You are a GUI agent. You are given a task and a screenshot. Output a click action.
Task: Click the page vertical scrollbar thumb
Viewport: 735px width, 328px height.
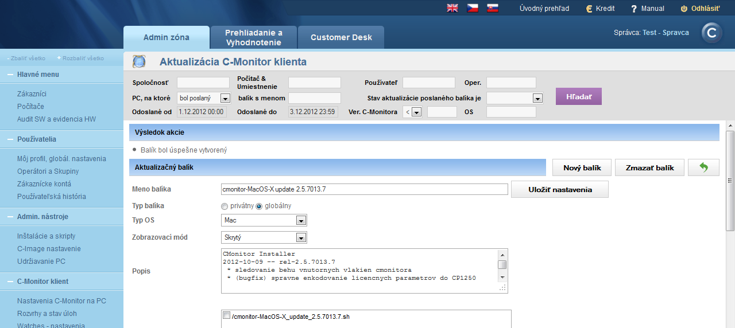[730, 181]
